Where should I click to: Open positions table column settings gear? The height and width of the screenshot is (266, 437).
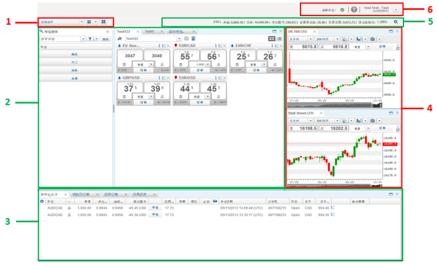click(x=42, y=201)
